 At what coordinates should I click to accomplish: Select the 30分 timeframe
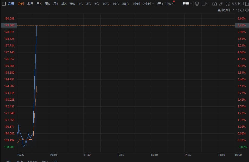[125, 4]
